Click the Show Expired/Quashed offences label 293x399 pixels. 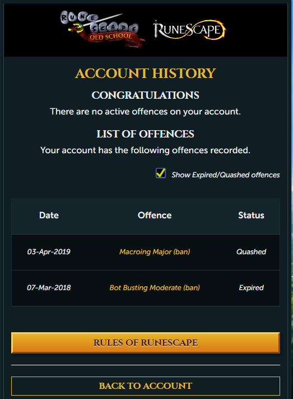(x=225, y=175)
